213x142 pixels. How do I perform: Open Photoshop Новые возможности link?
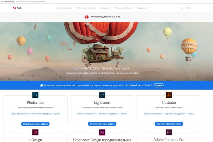[x=20, y=114]
